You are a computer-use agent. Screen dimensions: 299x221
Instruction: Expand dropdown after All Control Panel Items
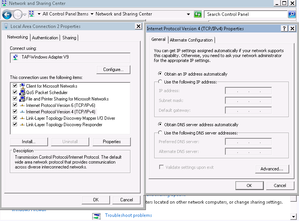pos(92,14)
